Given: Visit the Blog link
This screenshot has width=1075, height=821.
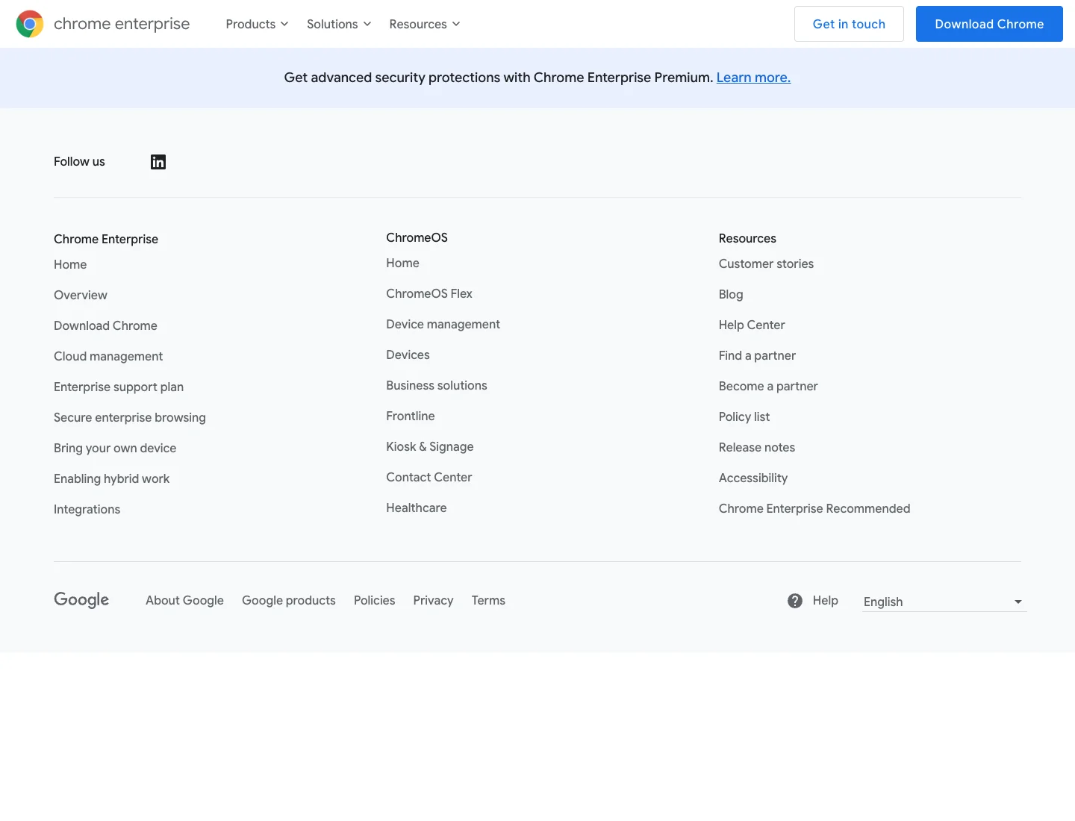Looking at the screenshot, I should click(x=731, y=294).
